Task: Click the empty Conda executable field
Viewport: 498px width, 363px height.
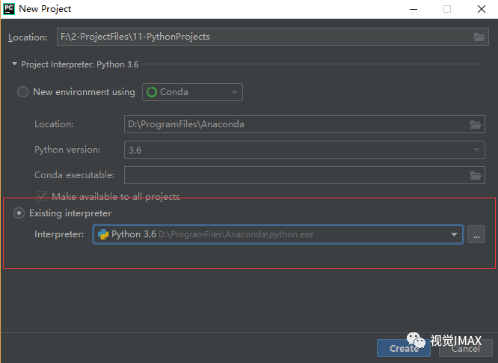Action: click(304, 175)
